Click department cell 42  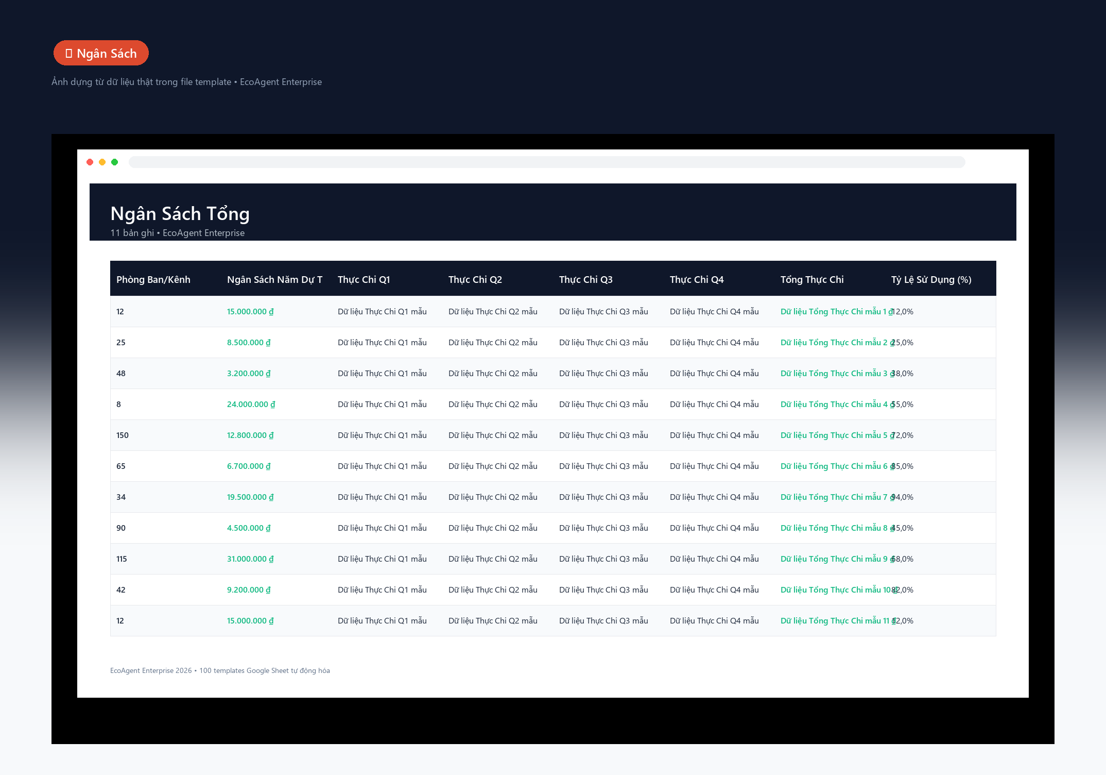point(121,590)
